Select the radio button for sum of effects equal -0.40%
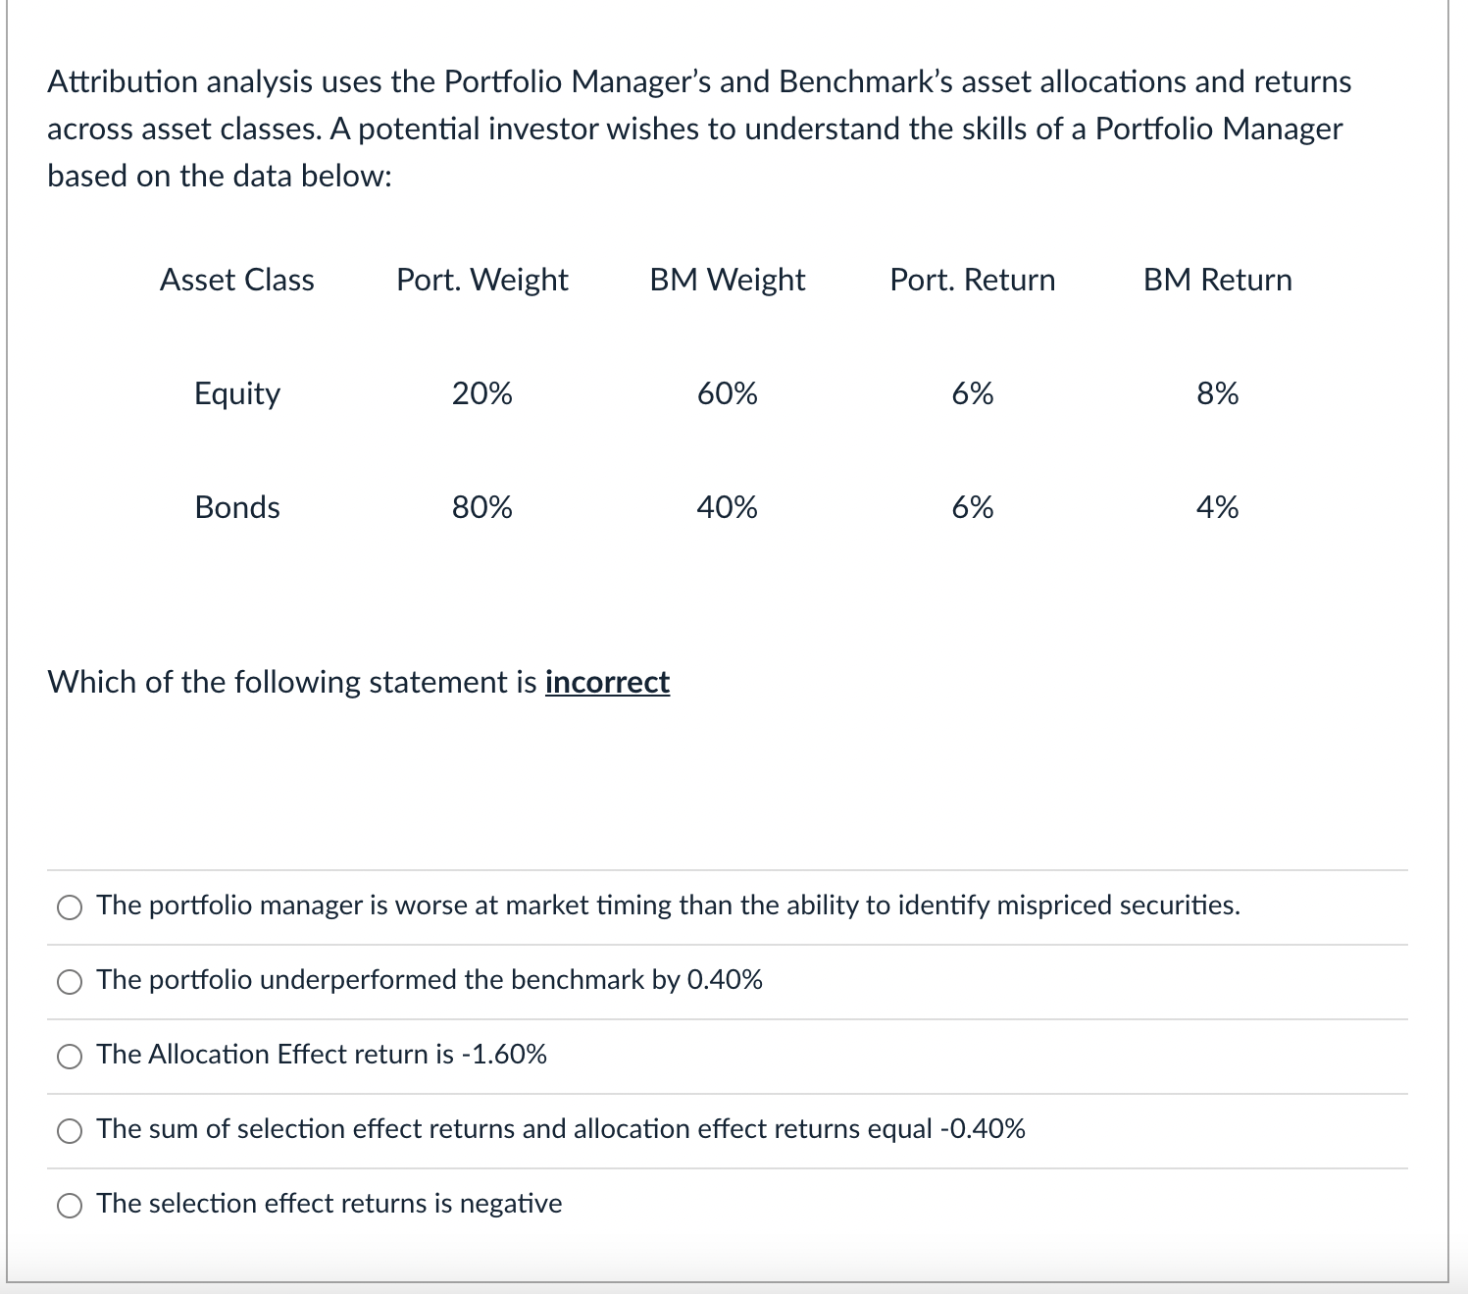 click(x=69, y=1130)
